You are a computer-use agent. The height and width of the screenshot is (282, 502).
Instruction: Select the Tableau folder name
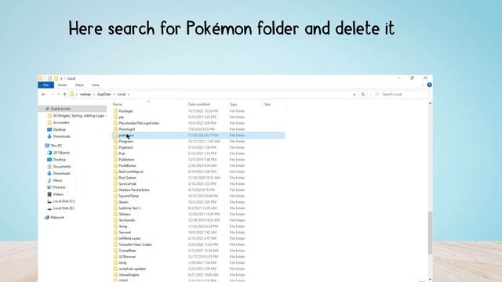[125, 214]
